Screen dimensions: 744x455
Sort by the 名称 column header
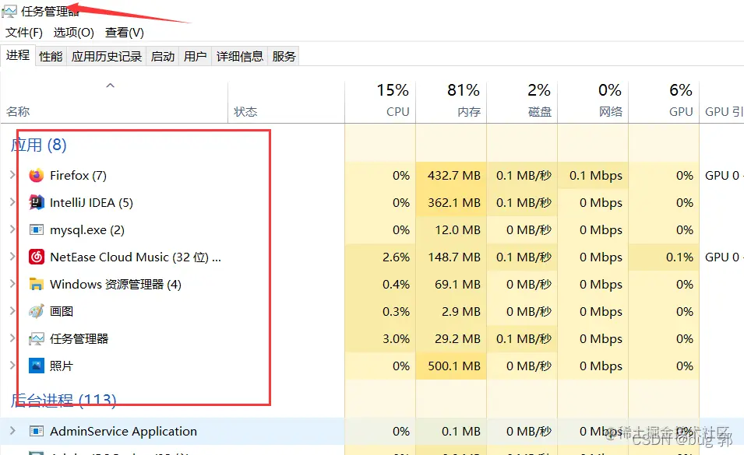(x=114, y=102)
